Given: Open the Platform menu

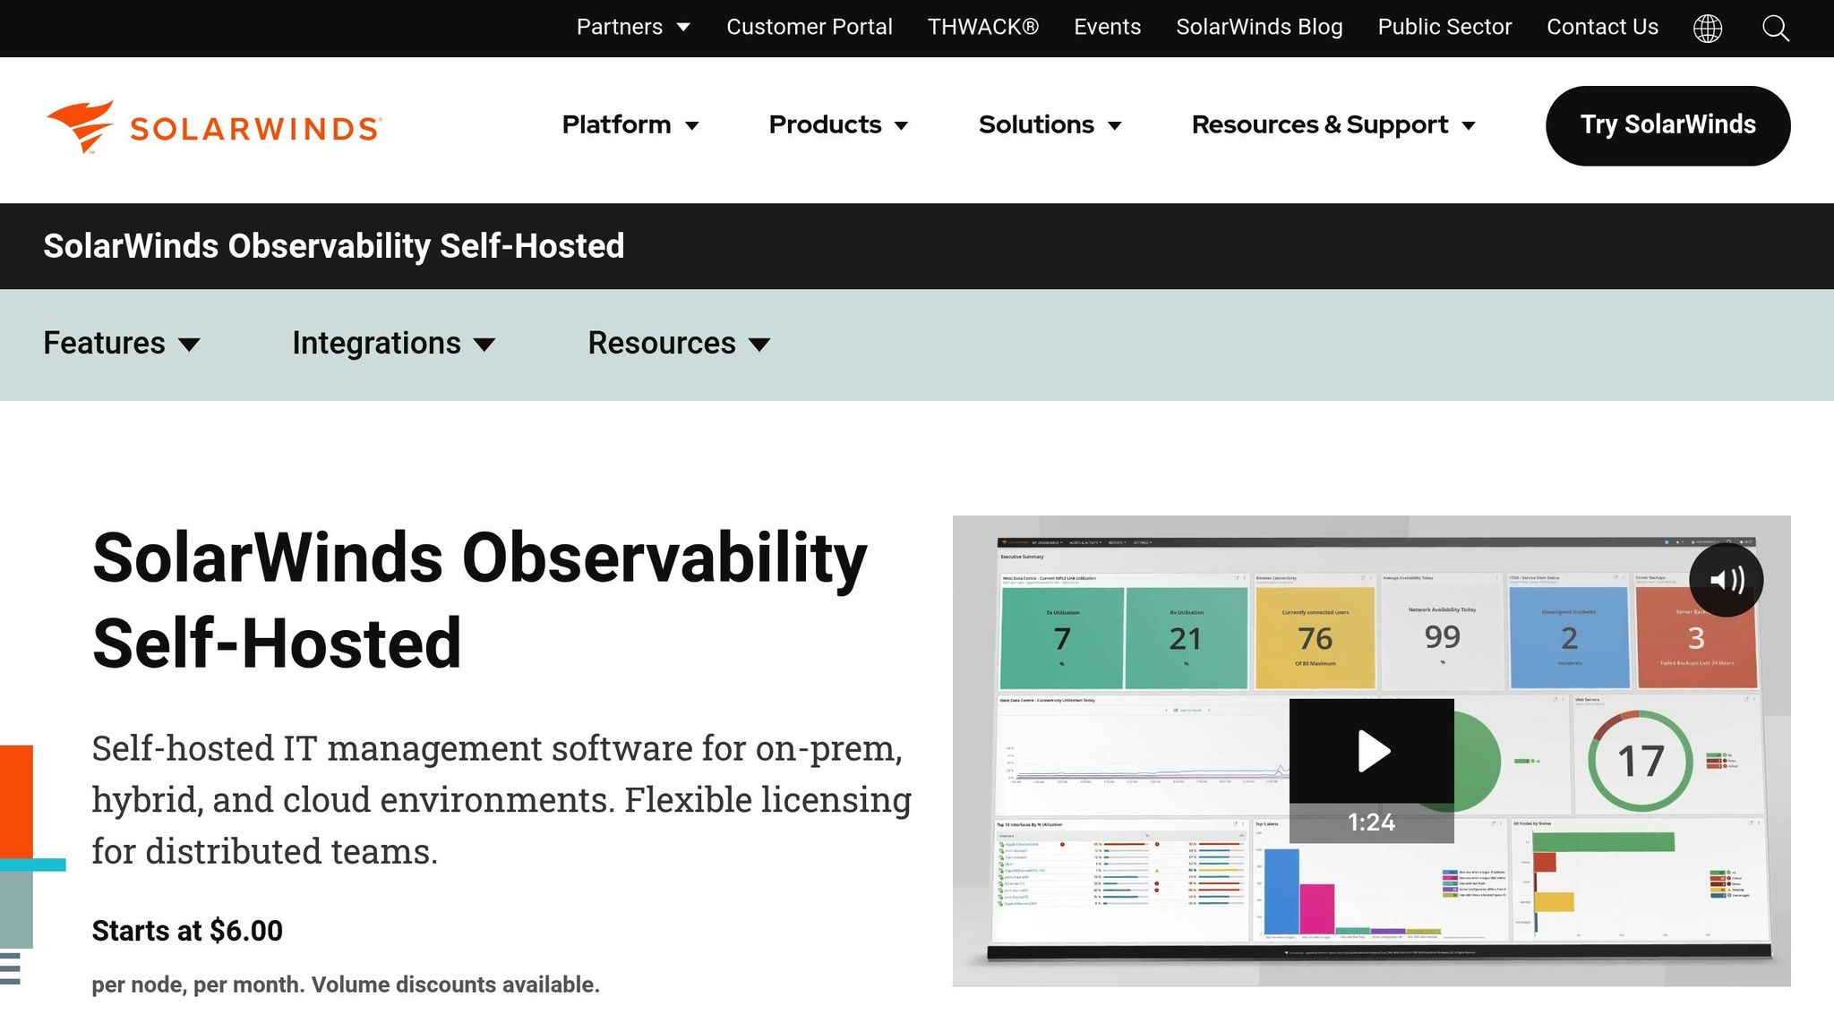Looking at the screenshot, I should (630, 124).
